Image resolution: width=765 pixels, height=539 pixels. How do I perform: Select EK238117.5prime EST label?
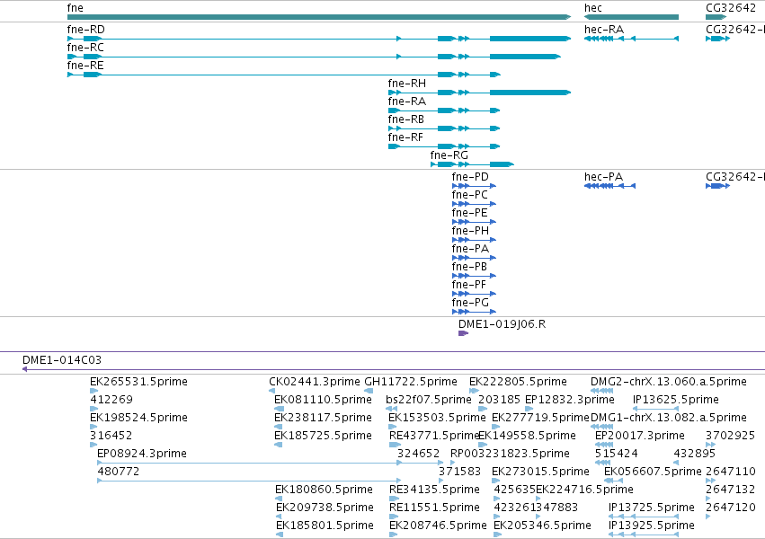pyautogui.click(x=323, y=418)
